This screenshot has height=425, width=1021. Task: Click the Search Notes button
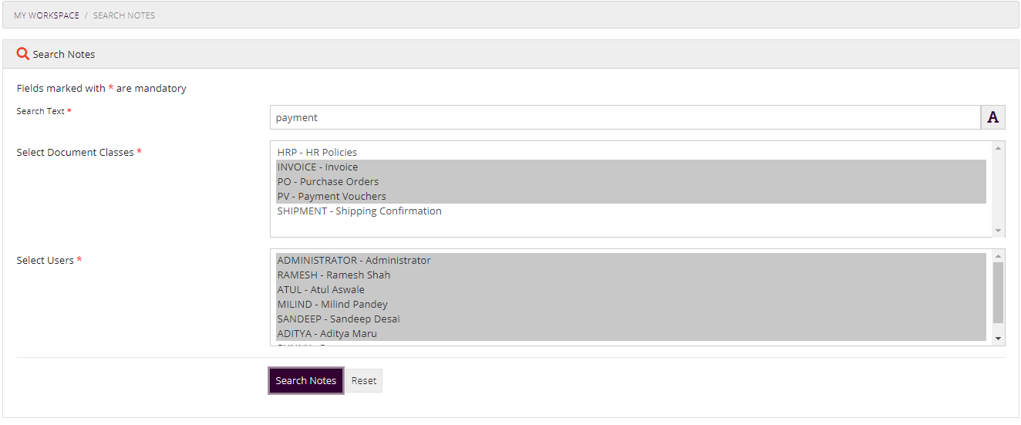point(306,380)
